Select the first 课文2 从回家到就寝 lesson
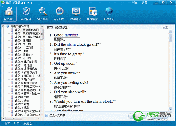Screen dimensions: 176x126 pyautogui.click(x=27, y=34)
